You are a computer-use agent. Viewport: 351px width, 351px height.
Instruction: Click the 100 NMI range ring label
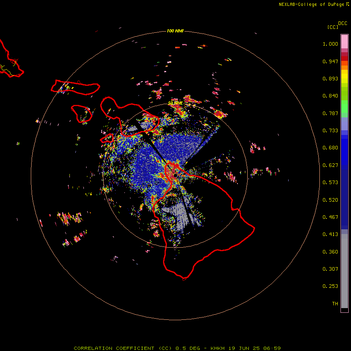tap(175, 31)
